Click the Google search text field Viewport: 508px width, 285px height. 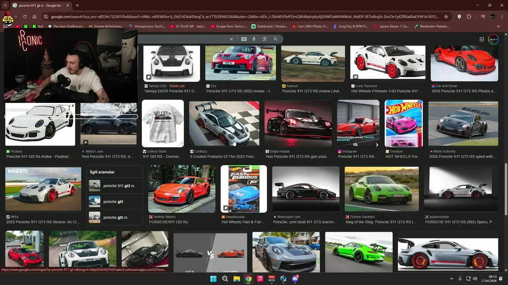pos(183,39)
